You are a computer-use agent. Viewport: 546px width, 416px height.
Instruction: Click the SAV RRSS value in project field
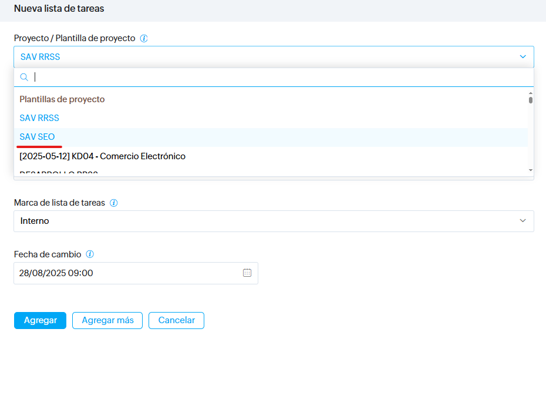tap(41, 57)
